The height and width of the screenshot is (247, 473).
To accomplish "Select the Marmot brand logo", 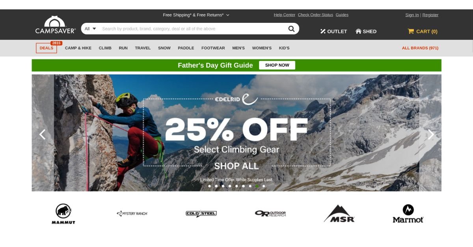I will coord(408,214).
